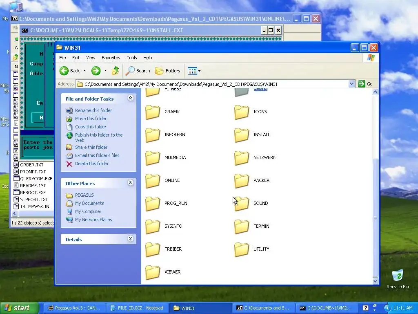Select README.1ST in 7-Zip window
This screenshot has height=314, width=418.
coord(33,186)
